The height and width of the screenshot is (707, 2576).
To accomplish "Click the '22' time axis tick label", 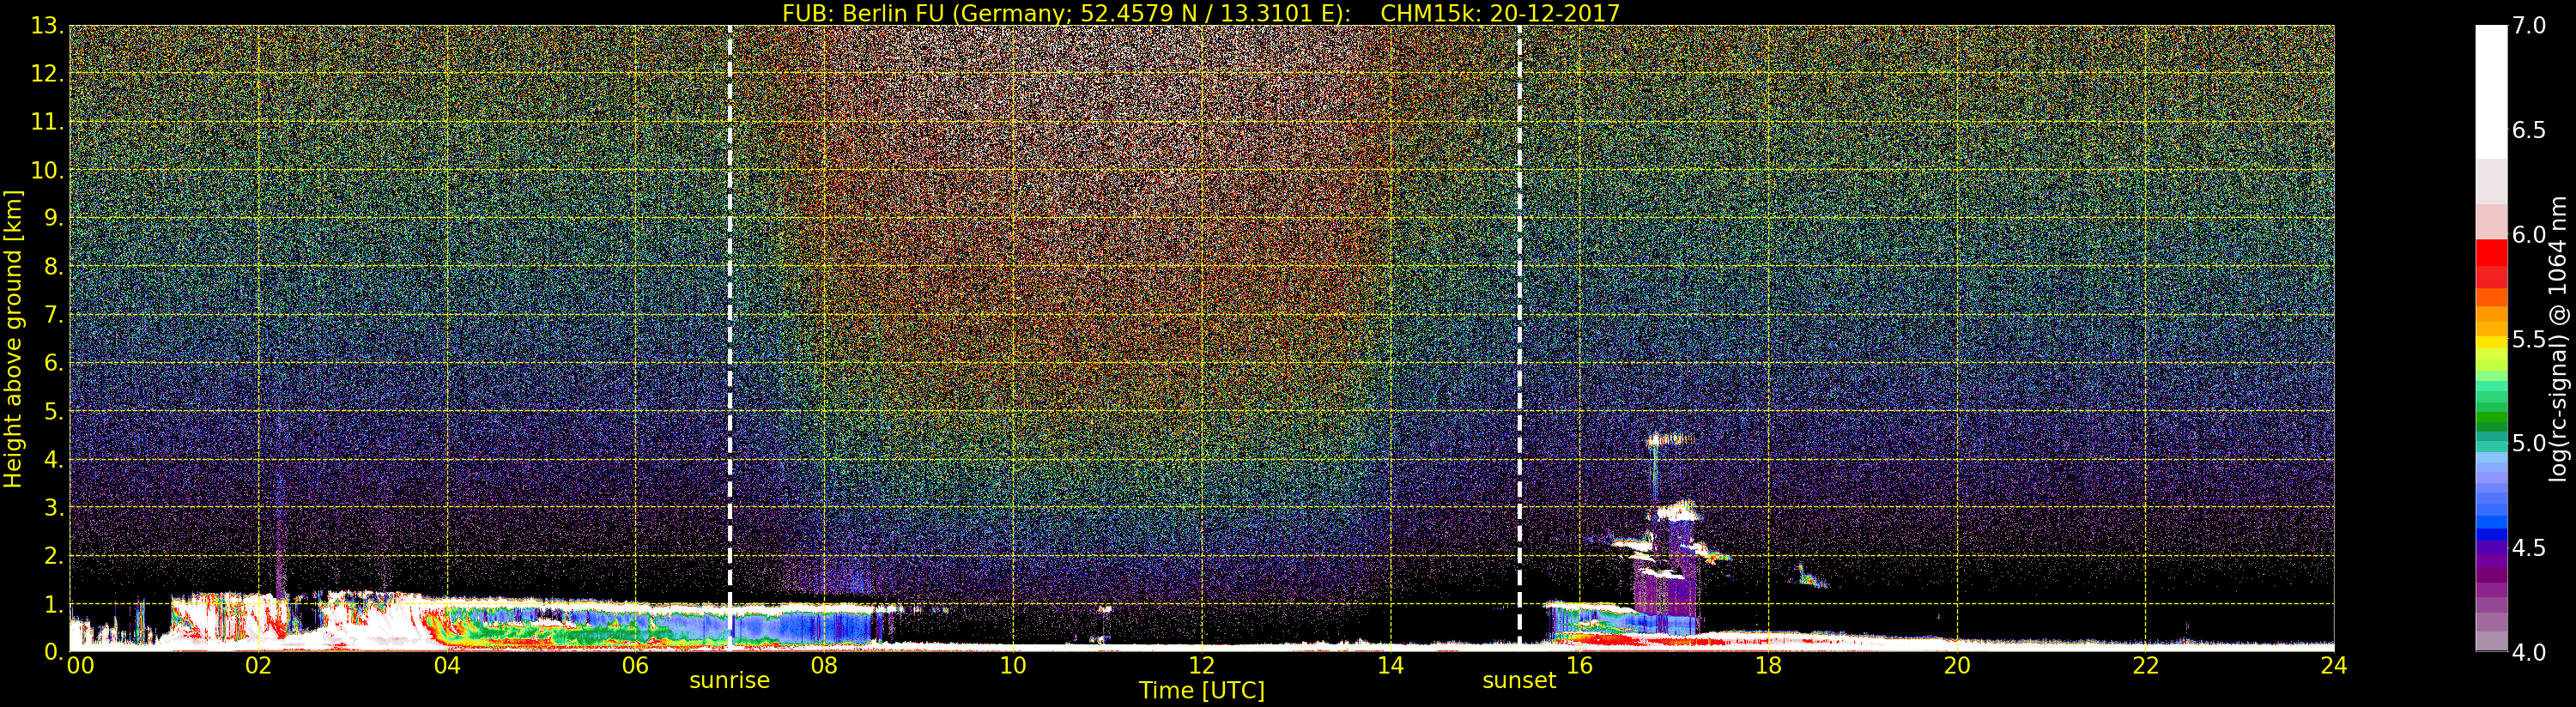I will coord(2145,666).
